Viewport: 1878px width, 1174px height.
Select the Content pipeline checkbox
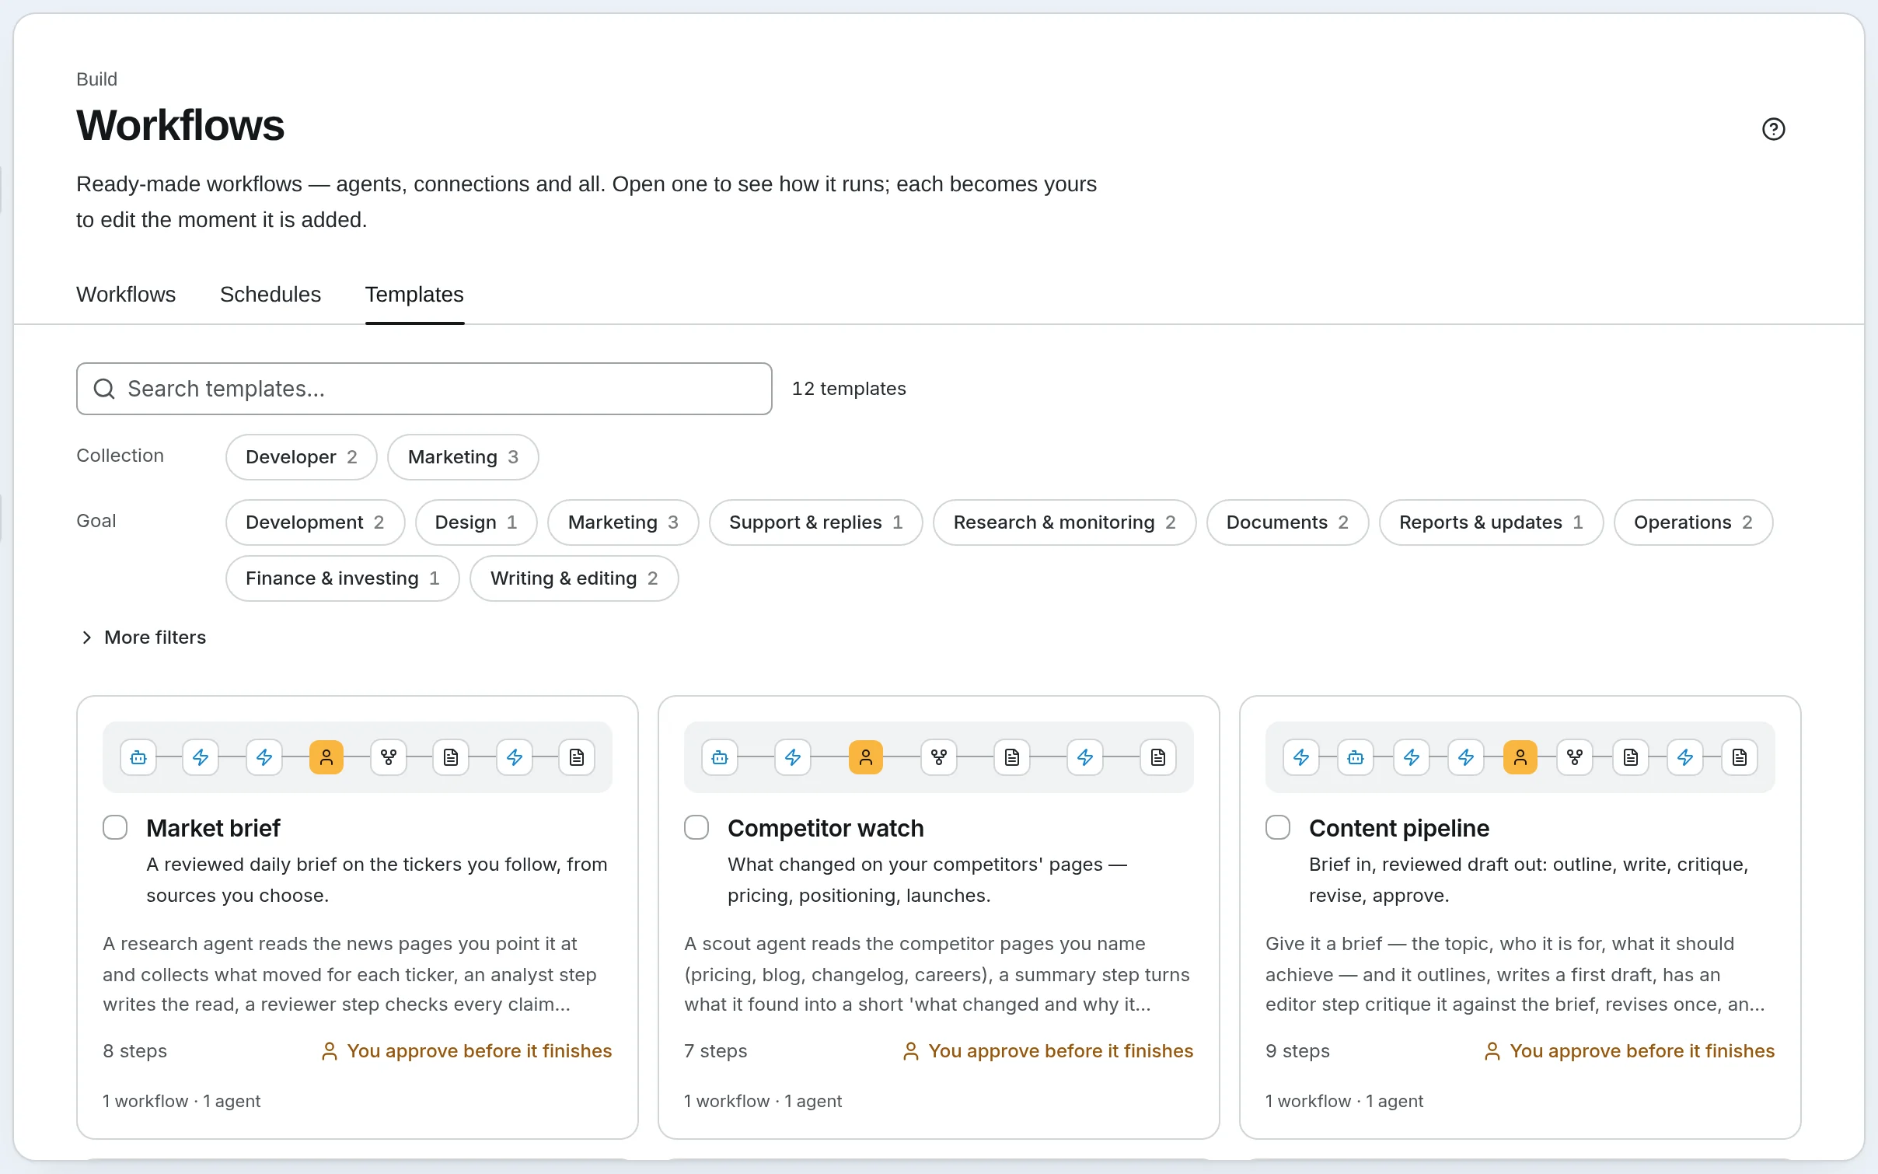click(x=1278, y=827)
